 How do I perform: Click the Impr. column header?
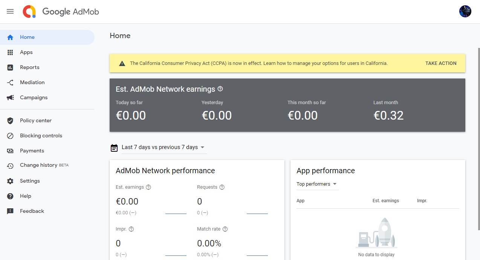click(422, 201)
